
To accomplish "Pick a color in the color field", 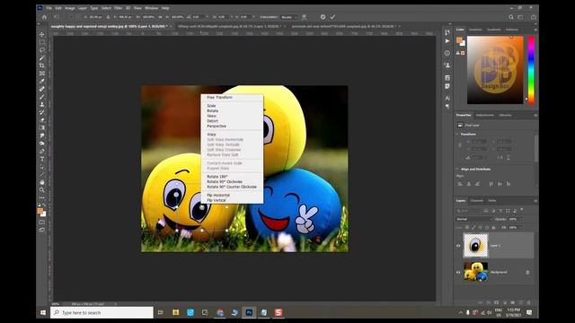I will (x=495, y=70).
